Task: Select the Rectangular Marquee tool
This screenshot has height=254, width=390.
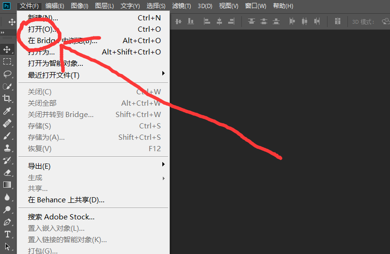Action: click(x=7, y=62)
